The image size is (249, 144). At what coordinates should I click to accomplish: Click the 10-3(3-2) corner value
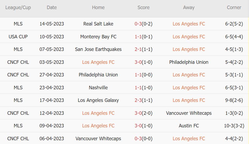234,126
